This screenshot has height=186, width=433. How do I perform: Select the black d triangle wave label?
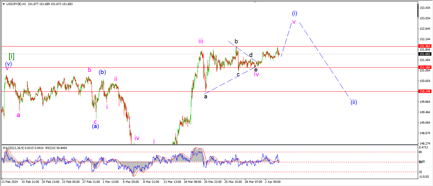251,55
